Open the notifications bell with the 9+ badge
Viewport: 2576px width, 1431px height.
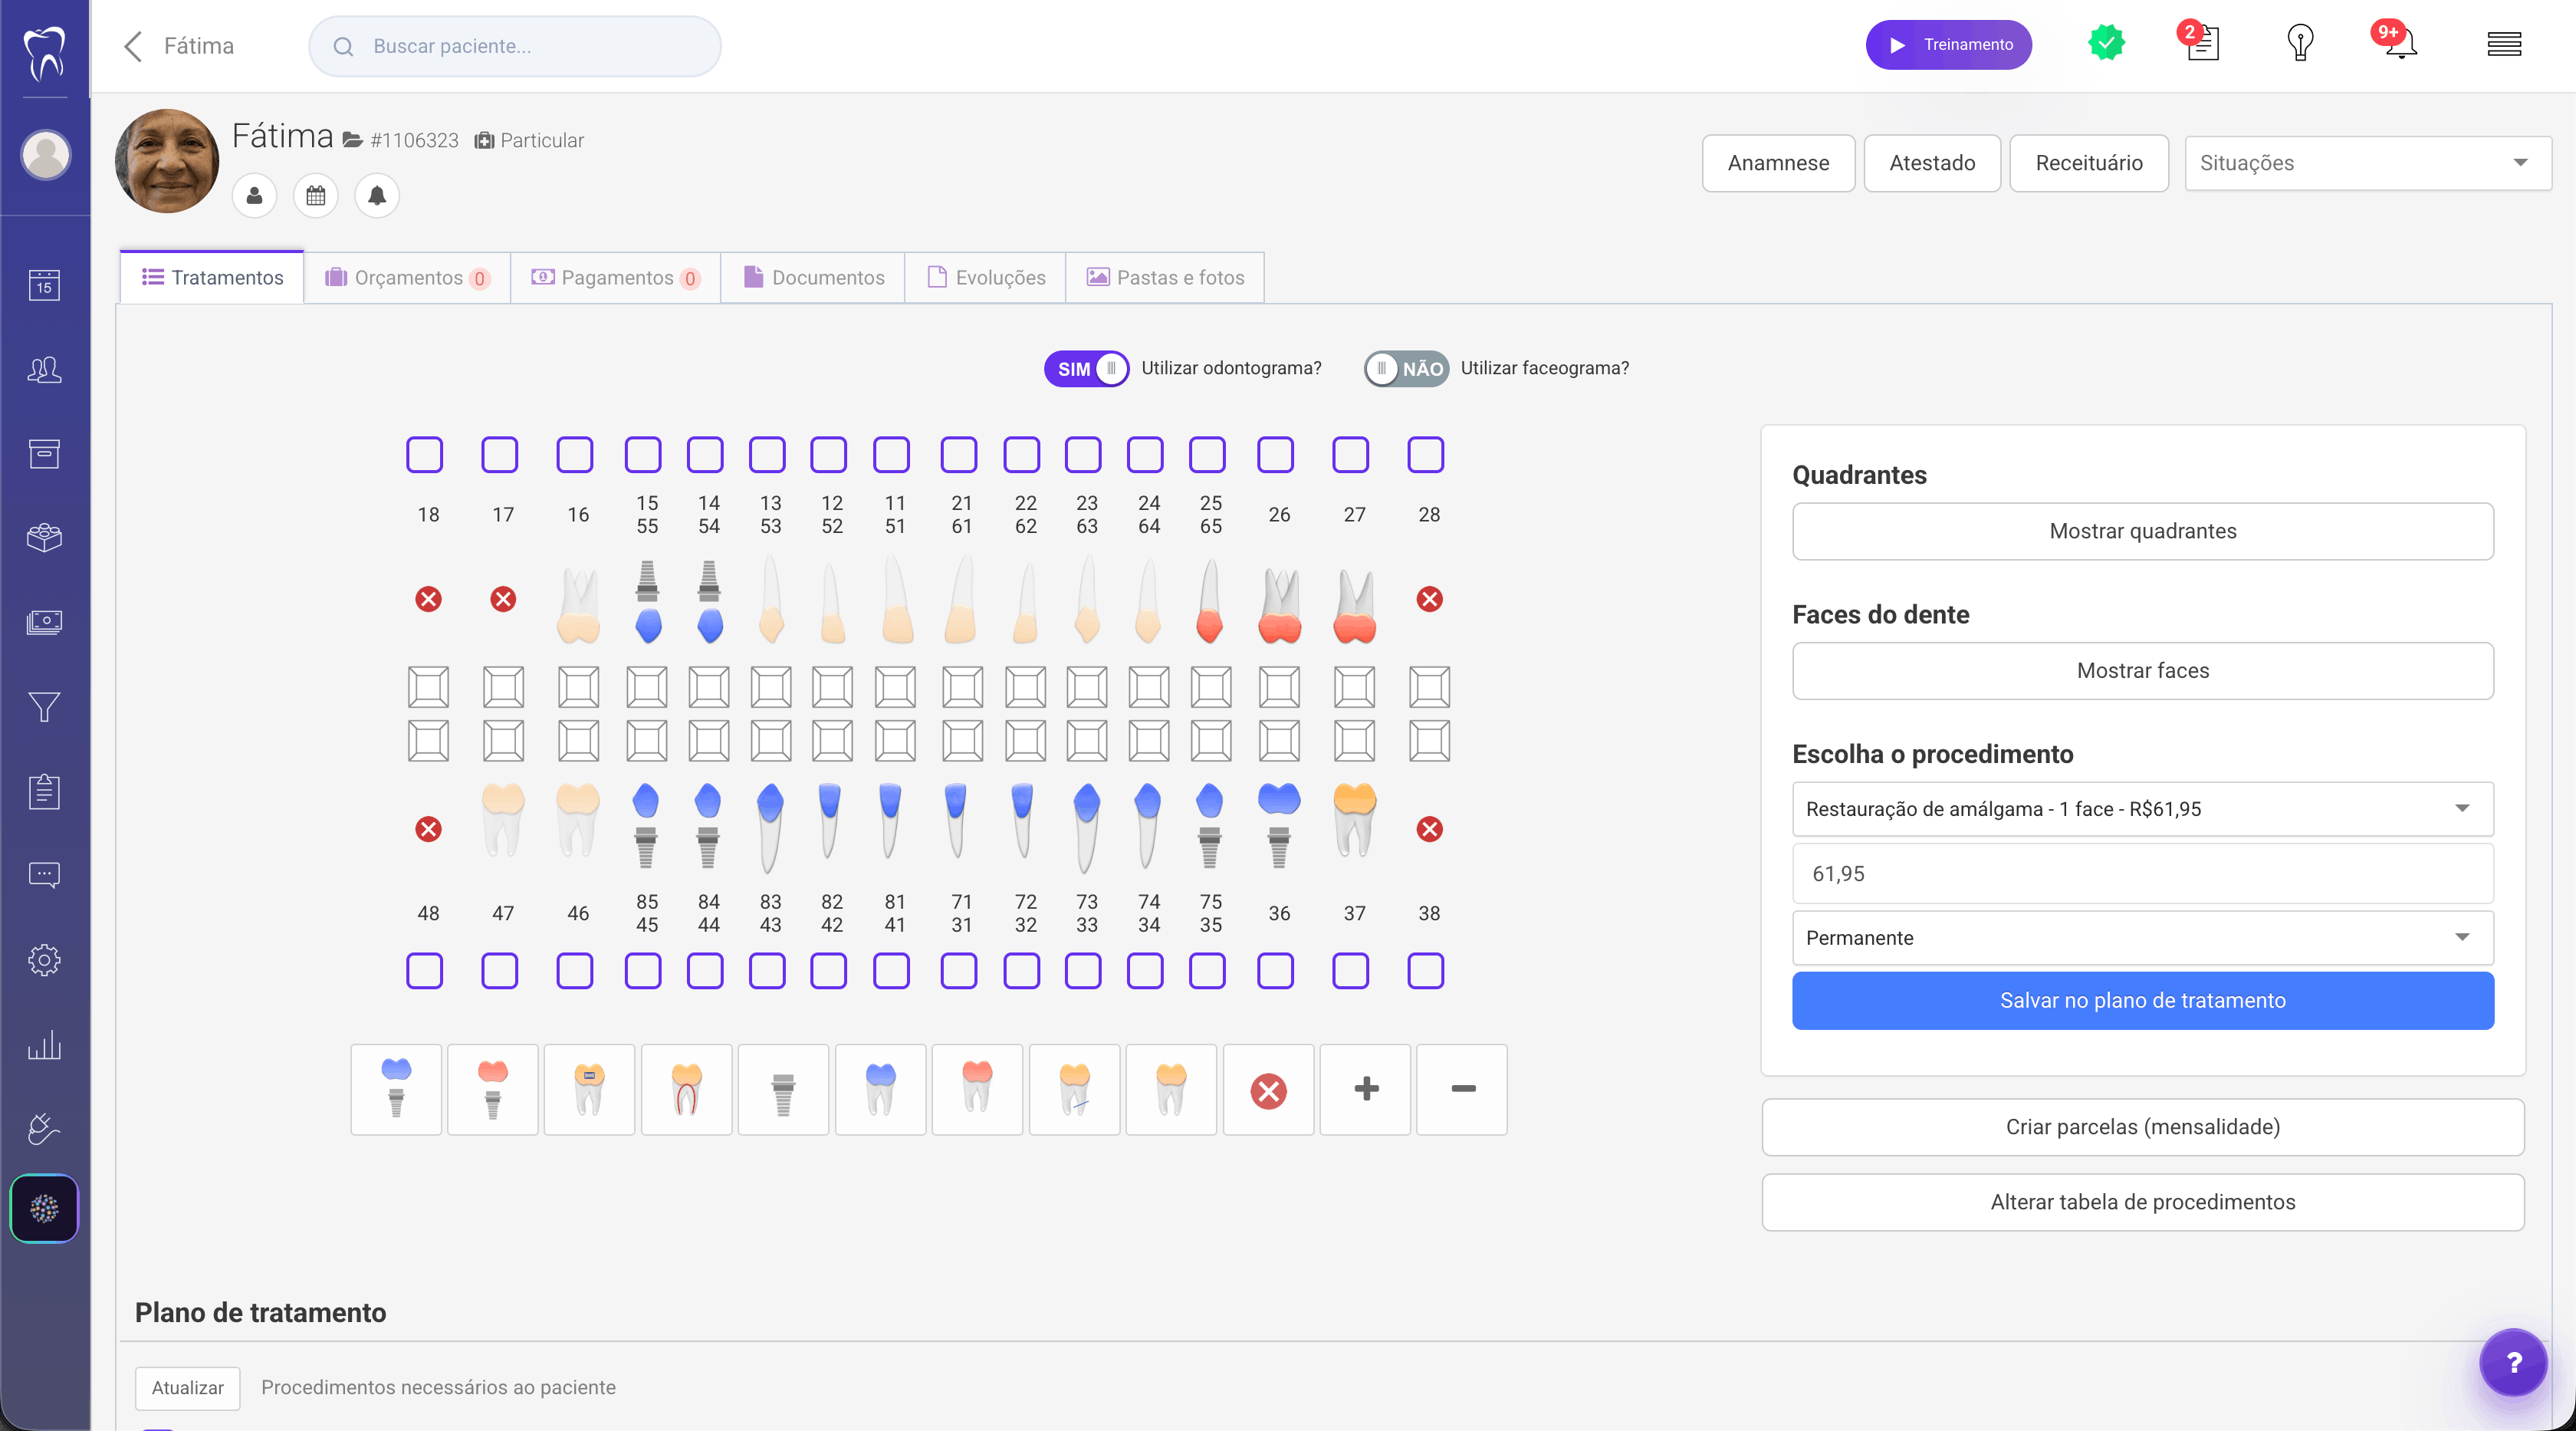(x=2398, y=43)
